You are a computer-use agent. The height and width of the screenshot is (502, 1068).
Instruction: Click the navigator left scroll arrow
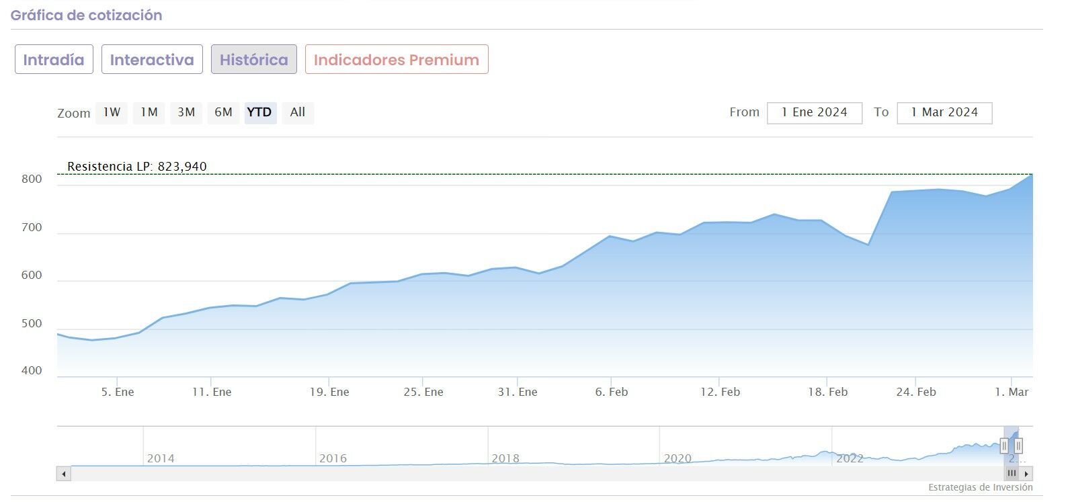click(x=64, y=474)
